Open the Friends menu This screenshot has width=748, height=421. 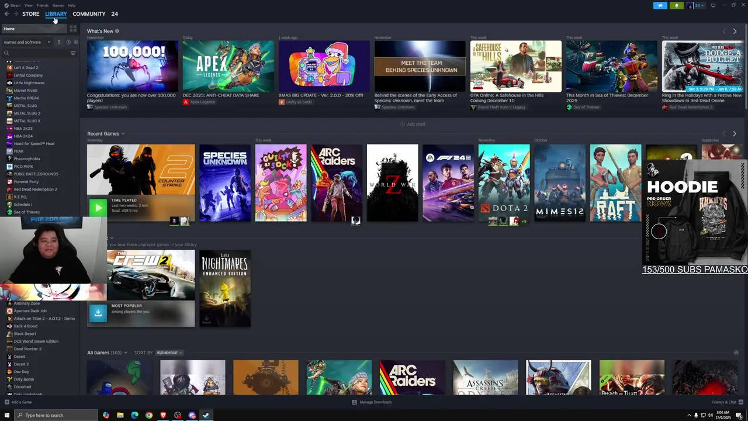(x=43, y=5)
